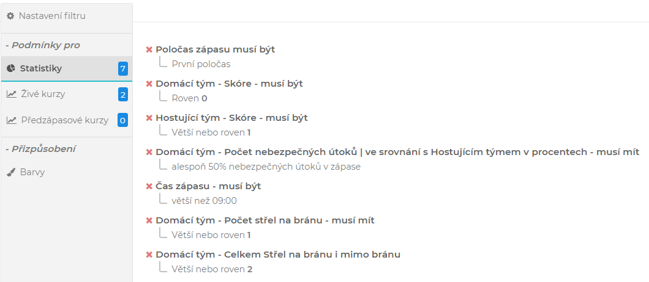The height and width of the screenshot is (282, 649).
Task: Click the Barvy paintbrush icon
Action: pos(11,172)
